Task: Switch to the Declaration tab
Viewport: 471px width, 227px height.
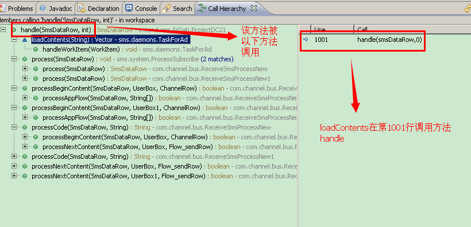Action: pos(99,9)
